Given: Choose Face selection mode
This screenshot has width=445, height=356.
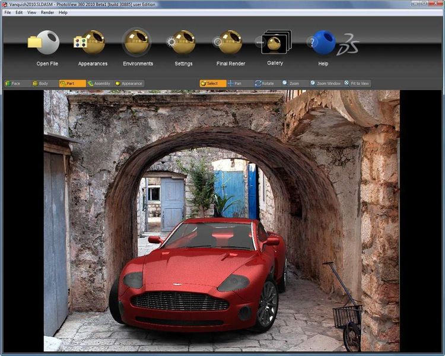Looking at the screenshot, I should point(17,84).
